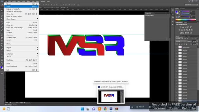Screen dimensions: 199x112
Task: Toggle visibility of Layer 14
Action: pos(176,81)
